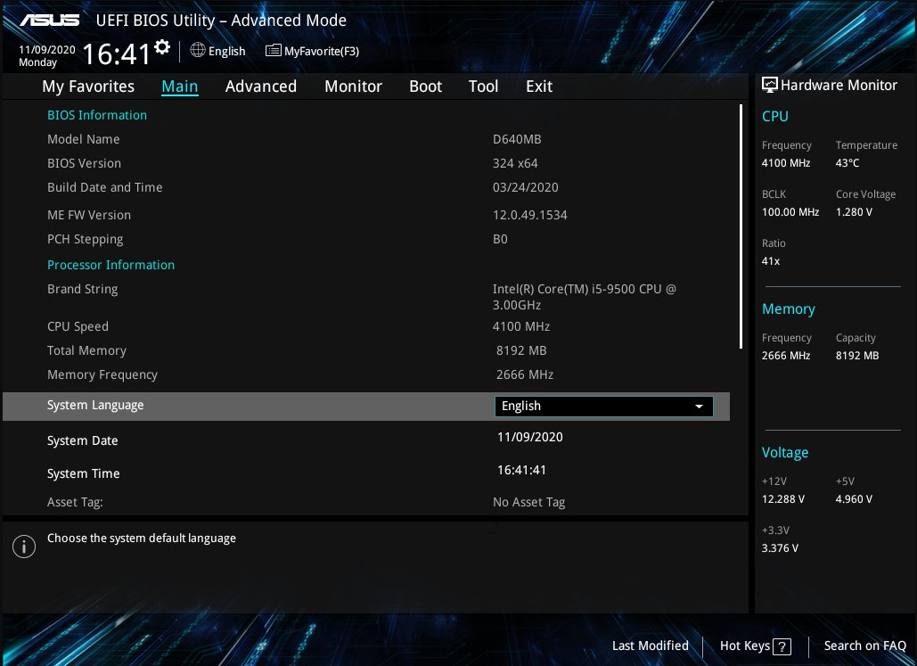Switch to the Monitor section
This screenshot has height=666, width=917.
353,86
